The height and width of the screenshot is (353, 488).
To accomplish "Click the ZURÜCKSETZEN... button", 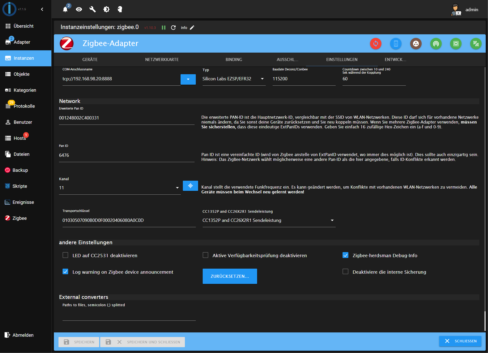I will [230, 276].
